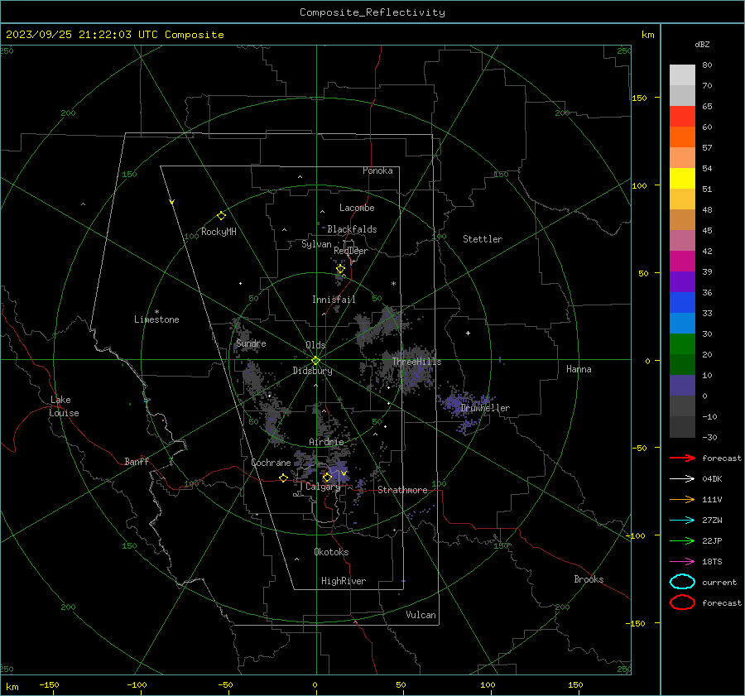
Task: Click the Ponoka town label
Action: click(x=377, y=170)
